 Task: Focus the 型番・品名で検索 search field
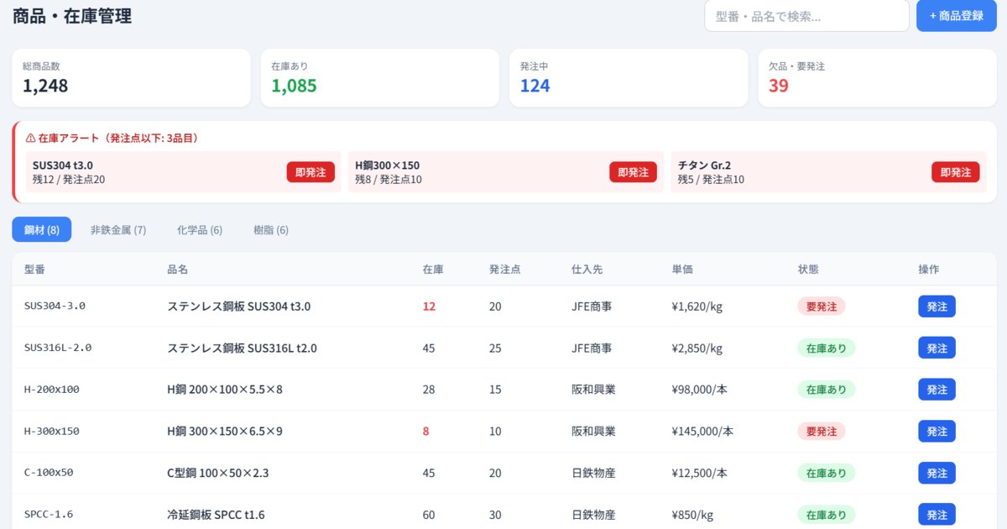806,15
